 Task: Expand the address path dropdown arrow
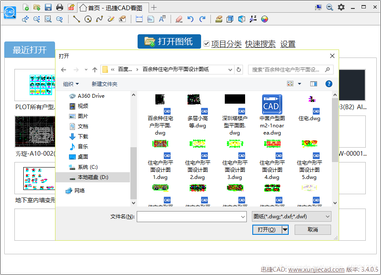click(x=230, y=70)
